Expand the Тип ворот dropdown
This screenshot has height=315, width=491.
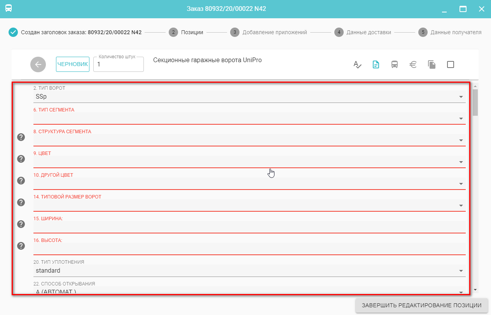pos(461,97)
